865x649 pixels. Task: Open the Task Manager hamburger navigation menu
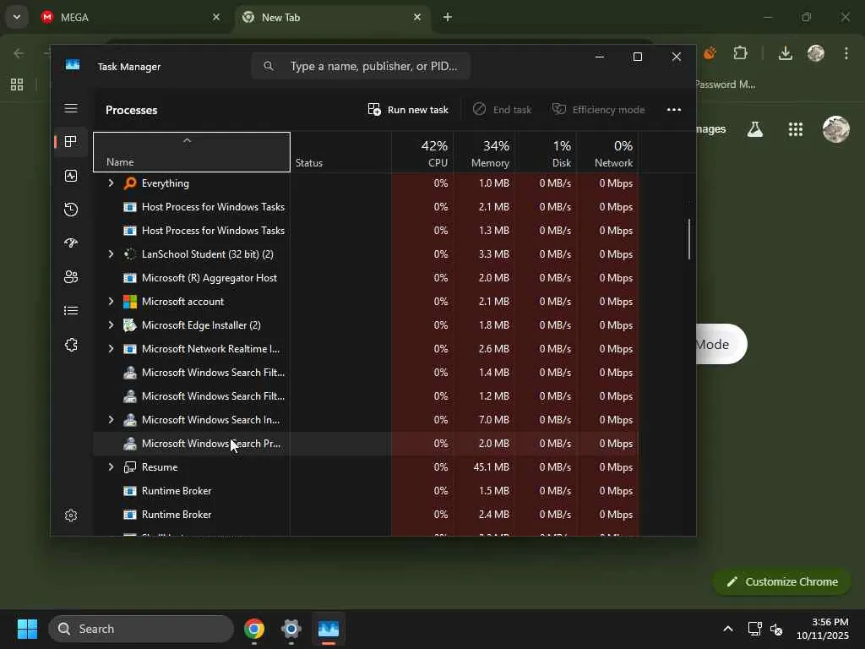point(71,108)
